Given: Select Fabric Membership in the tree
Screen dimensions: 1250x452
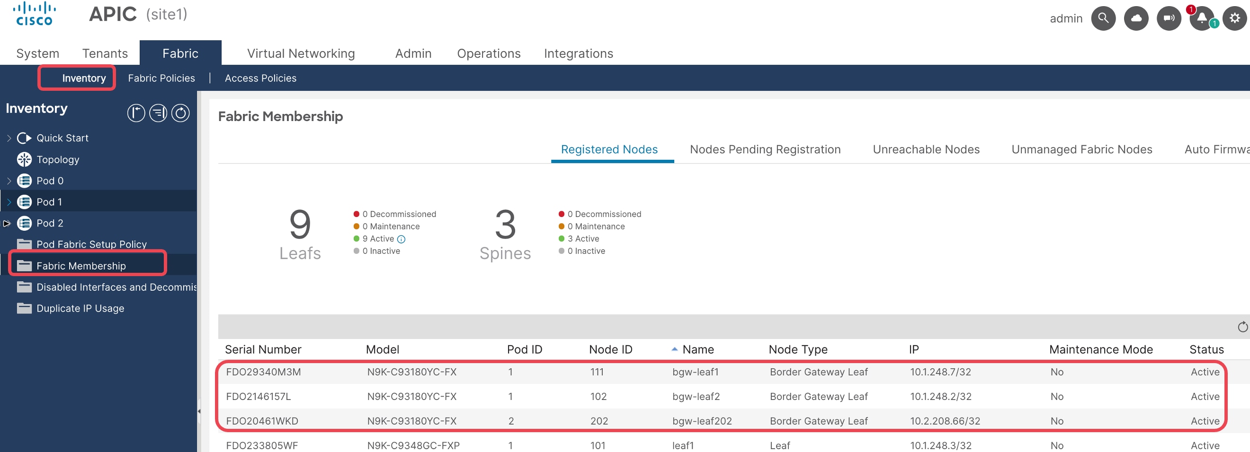Looking at the screenshot, I should 81,266.
